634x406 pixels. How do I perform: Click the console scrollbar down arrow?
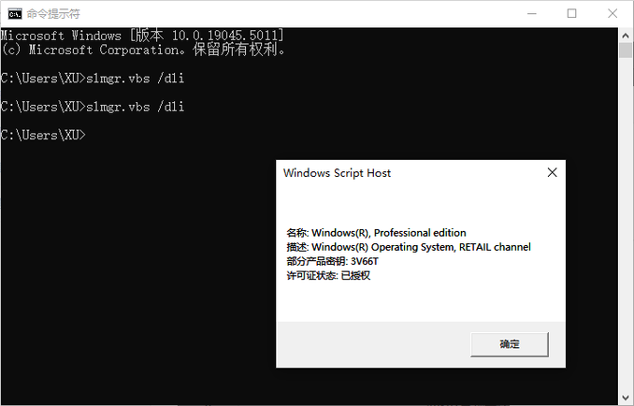pyautogui.click(x=626, y=398)
